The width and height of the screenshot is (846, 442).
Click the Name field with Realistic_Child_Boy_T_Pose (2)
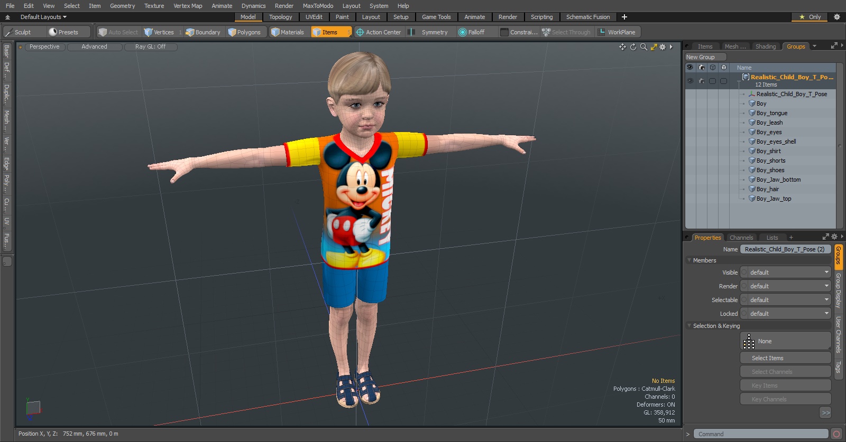(786, 249)
